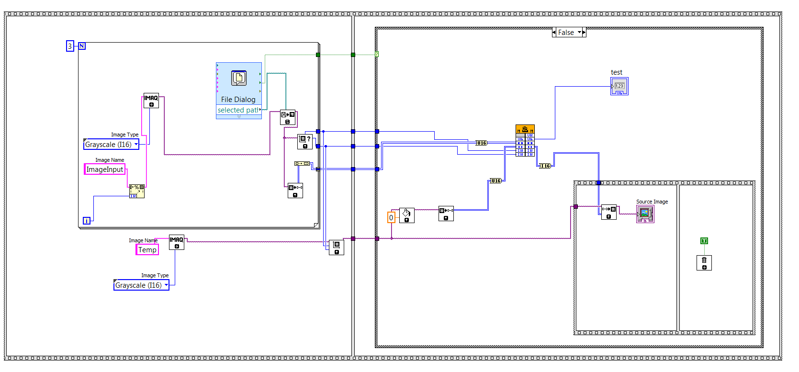Select the lower IMAQ Create node wired to Temp

click(x=177, y=242)
